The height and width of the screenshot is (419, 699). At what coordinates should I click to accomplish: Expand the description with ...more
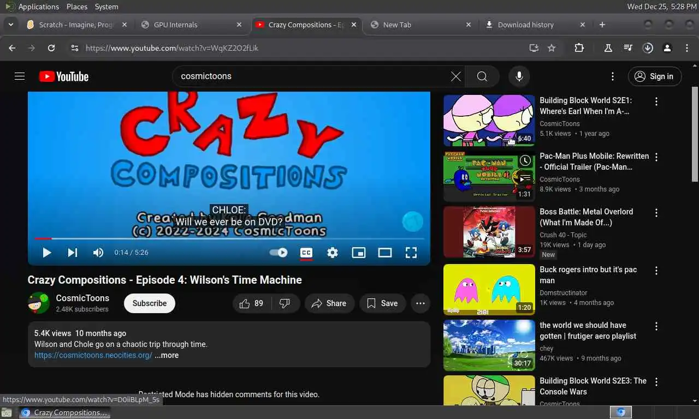167,355
